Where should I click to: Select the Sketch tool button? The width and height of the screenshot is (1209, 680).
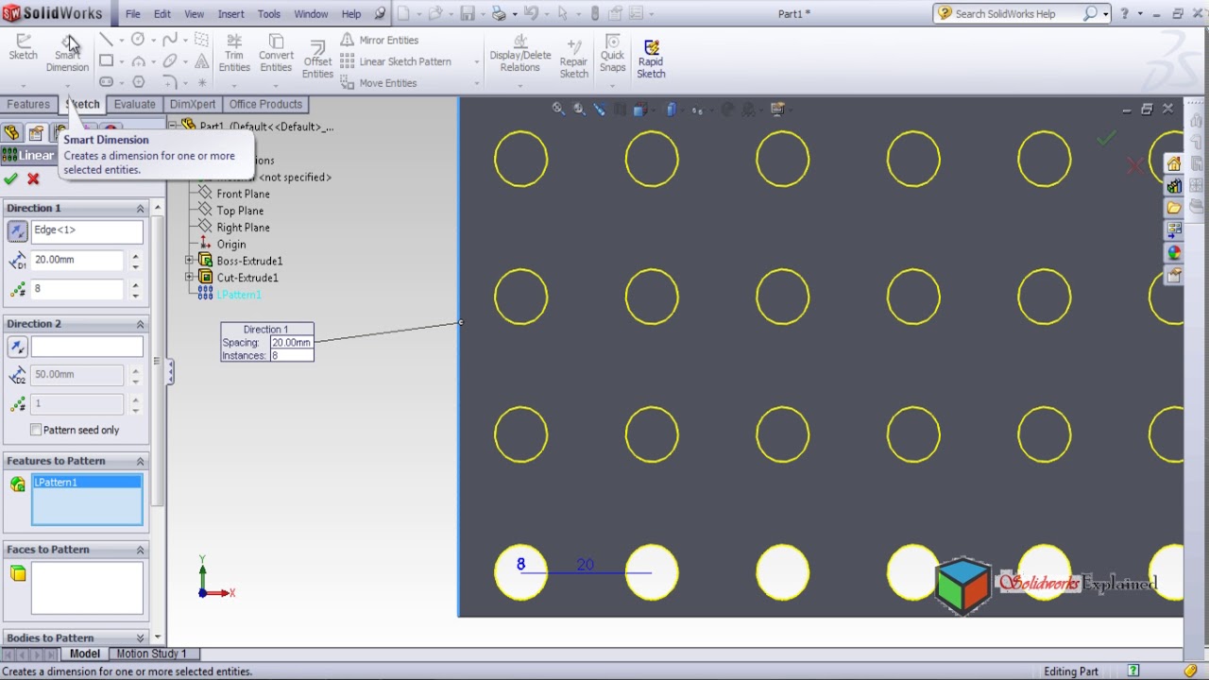[24, 47]
